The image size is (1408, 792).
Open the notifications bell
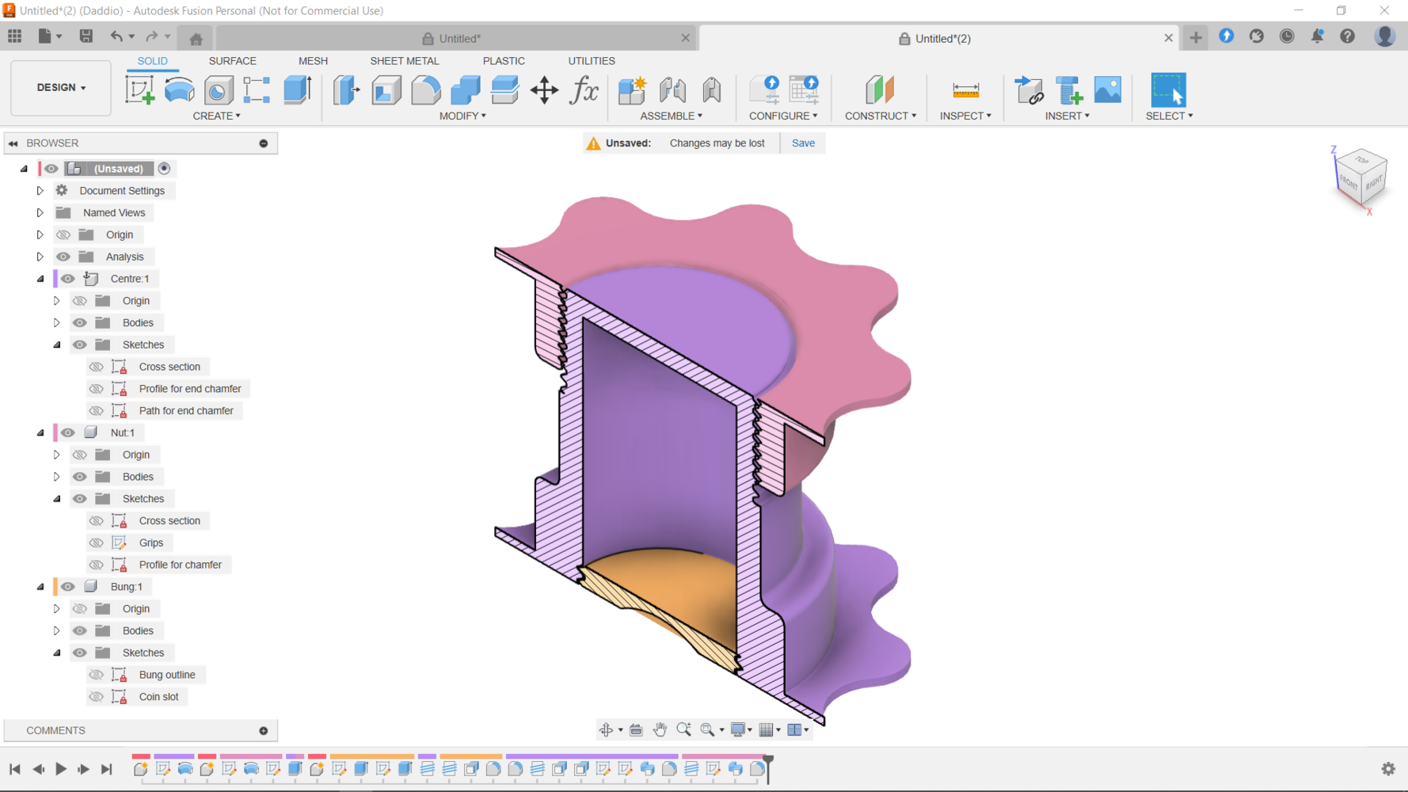(x=1318, y=36)
